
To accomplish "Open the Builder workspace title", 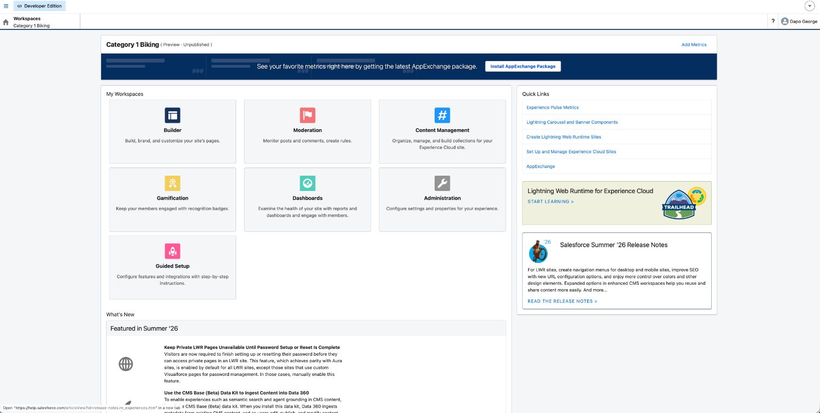I will point(173,130).
